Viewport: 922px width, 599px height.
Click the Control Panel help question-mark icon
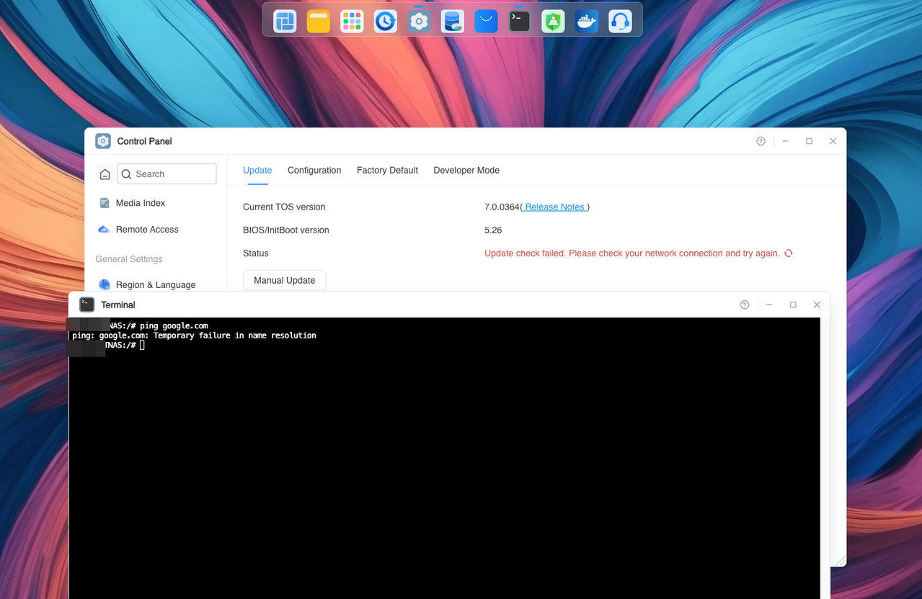[x=761, y=141]
